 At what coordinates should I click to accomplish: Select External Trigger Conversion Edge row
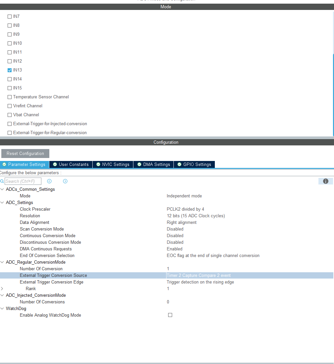point(167,282)
